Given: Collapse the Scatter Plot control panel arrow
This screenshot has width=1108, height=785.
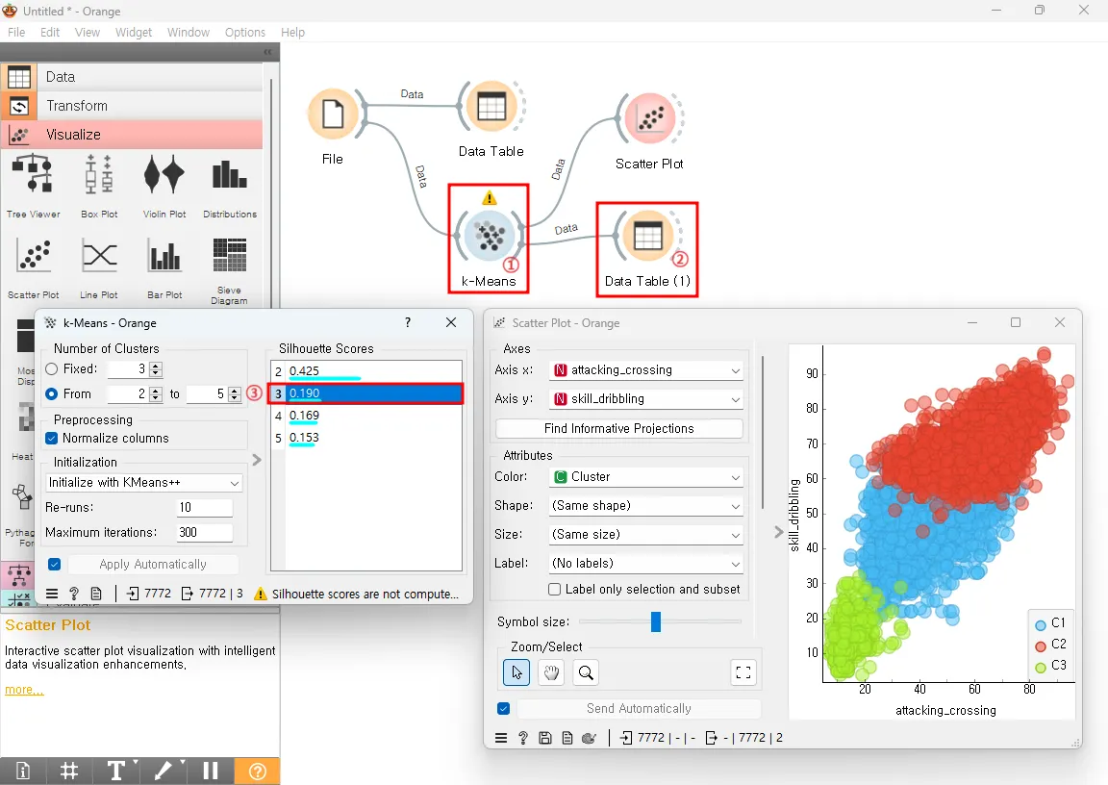Looking at the screenshot, I should click(779, 532).
